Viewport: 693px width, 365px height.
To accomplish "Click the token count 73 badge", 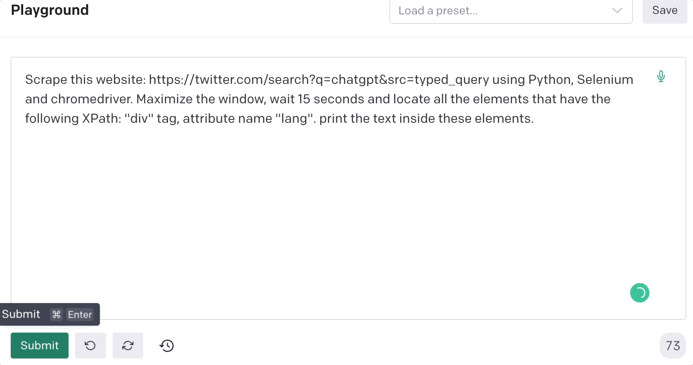I will click(673, 346).
